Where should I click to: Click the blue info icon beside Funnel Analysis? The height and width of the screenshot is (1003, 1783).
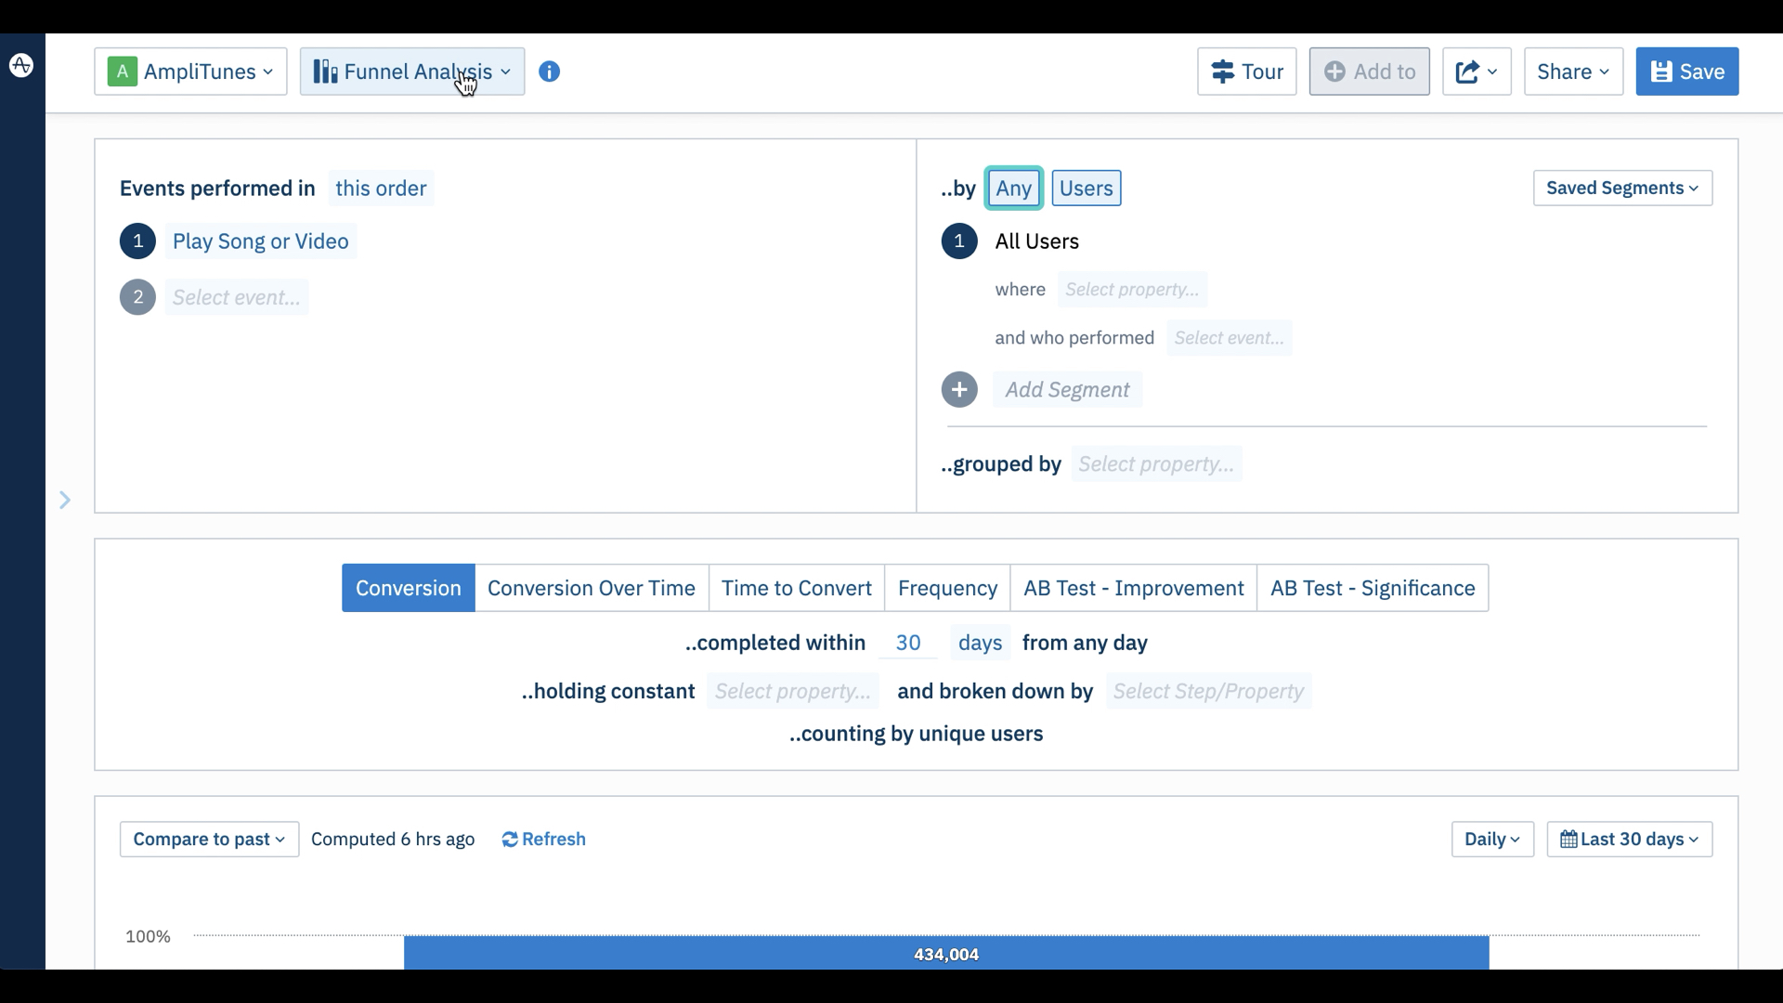(550, 72)
